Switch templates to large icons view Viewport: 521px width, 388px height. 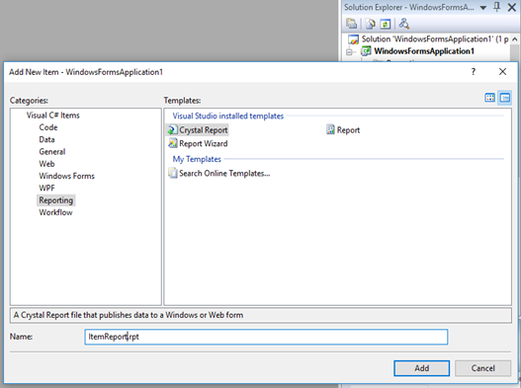coord(489,98)
